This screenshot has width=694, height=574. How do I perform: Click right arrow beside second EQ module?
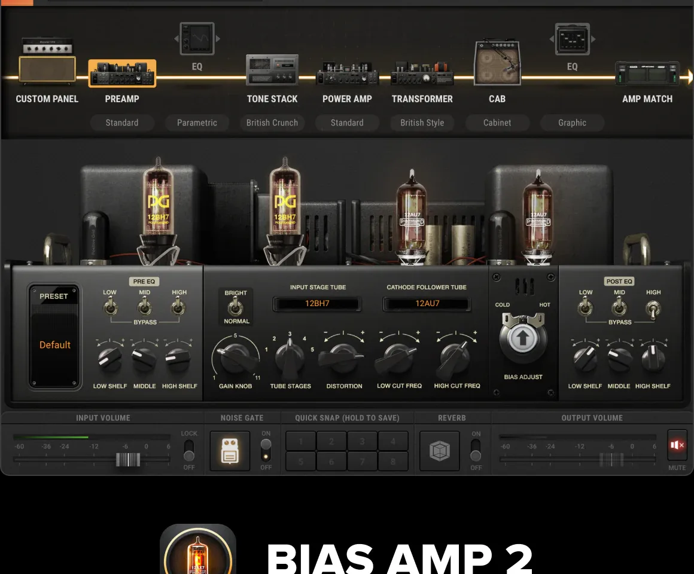593,39
